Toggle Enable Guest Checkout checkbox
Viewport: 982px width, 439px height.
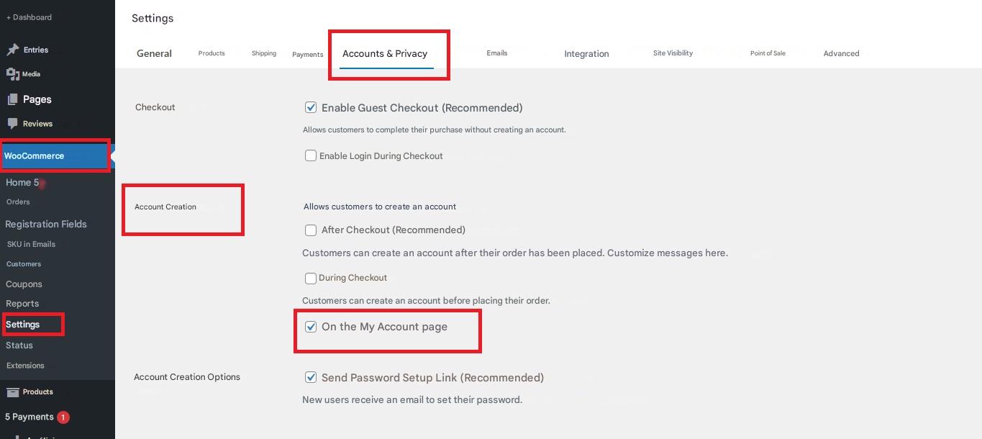point(311,108)
